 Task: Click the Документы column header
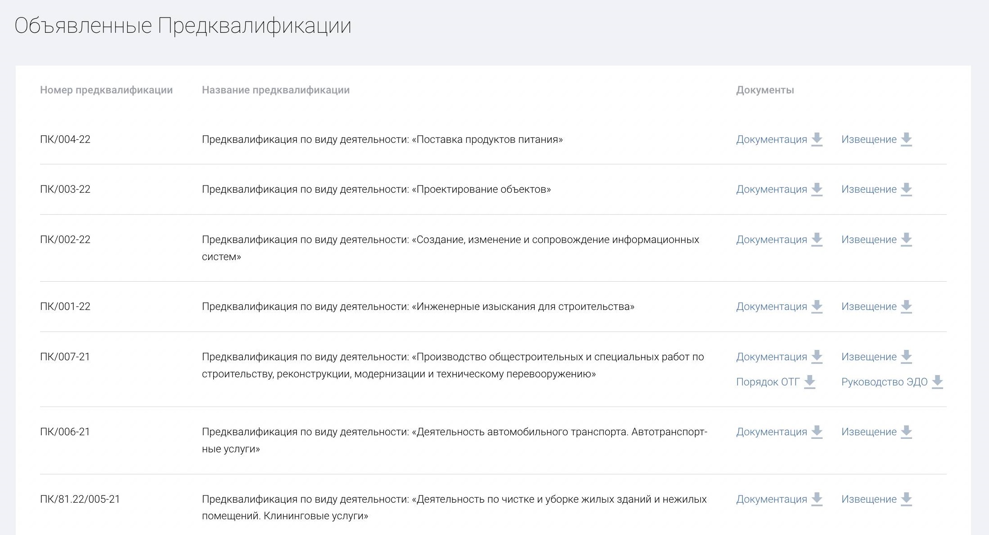click(765, 90)
